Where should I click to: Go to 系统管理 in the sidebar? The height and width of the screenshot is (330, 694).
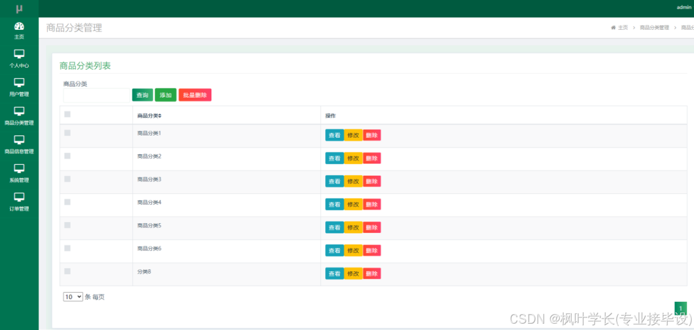pyautogui.click(x=19, y=180)
